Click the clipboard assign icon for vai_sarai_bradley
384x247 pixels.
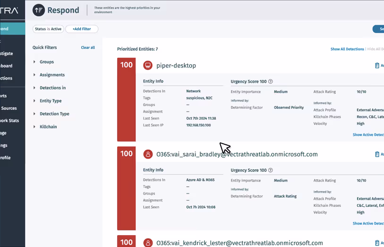tap(377, 154)
